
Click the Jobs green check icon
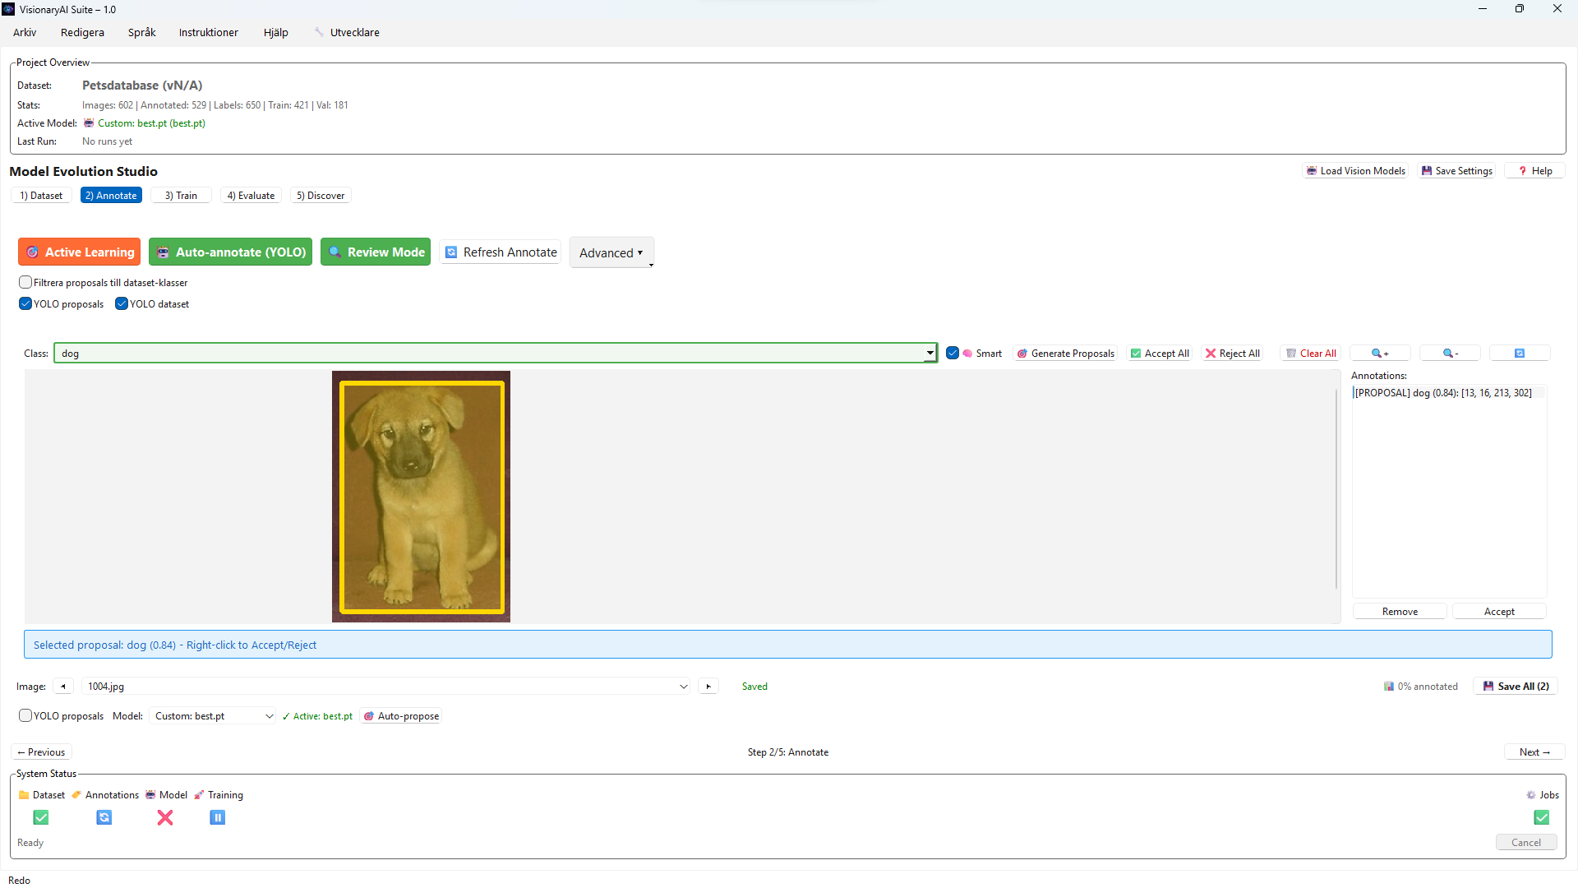(1541, 817)
